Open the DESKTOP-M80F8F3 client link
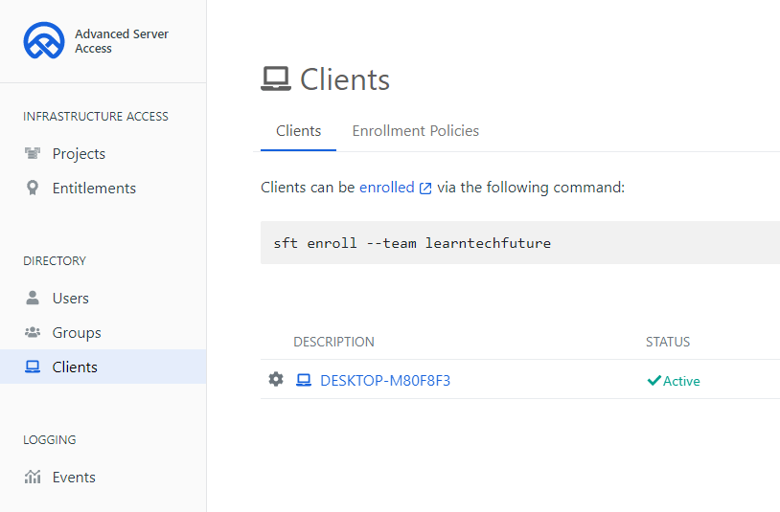This screenshot has width=780, height=512. (385, 381)
